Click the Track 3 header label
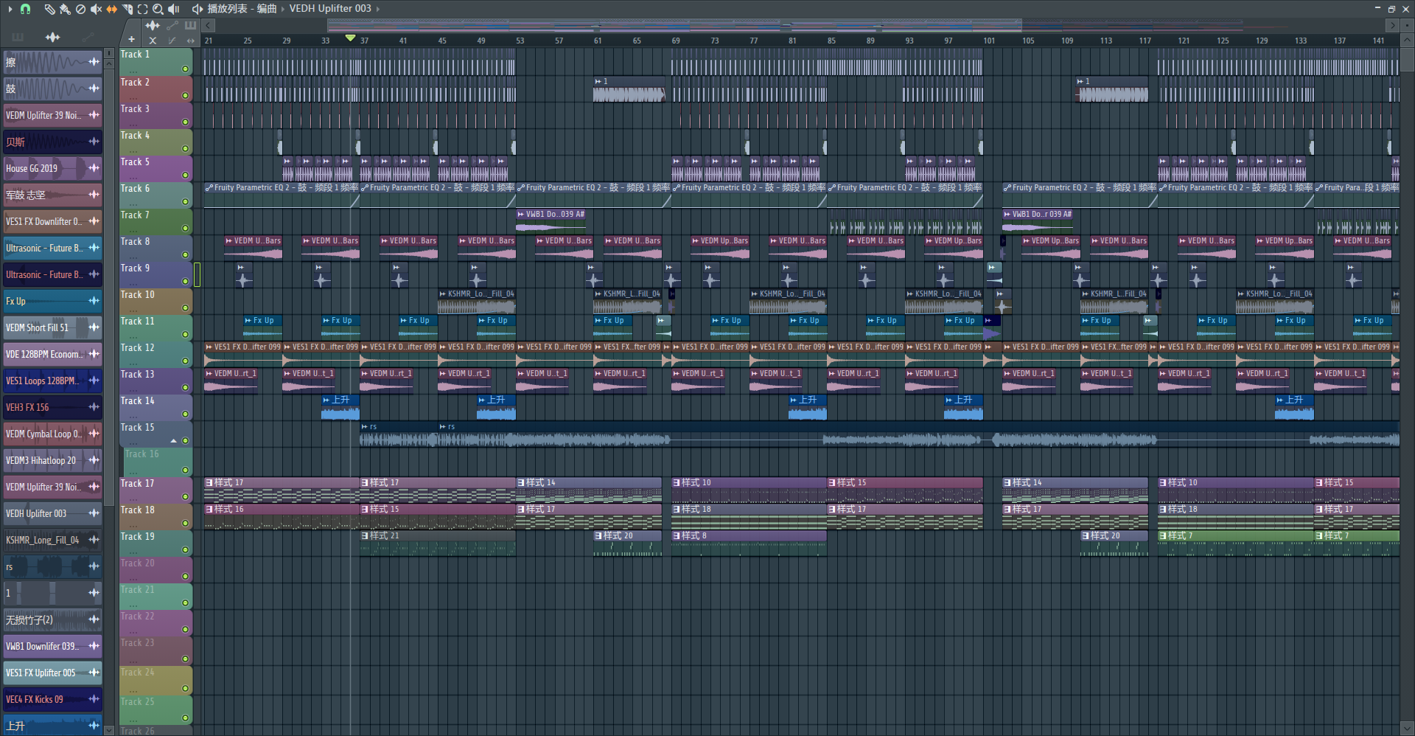The height and width of the screenshot is (736, 1415). [x=135, y=109]
